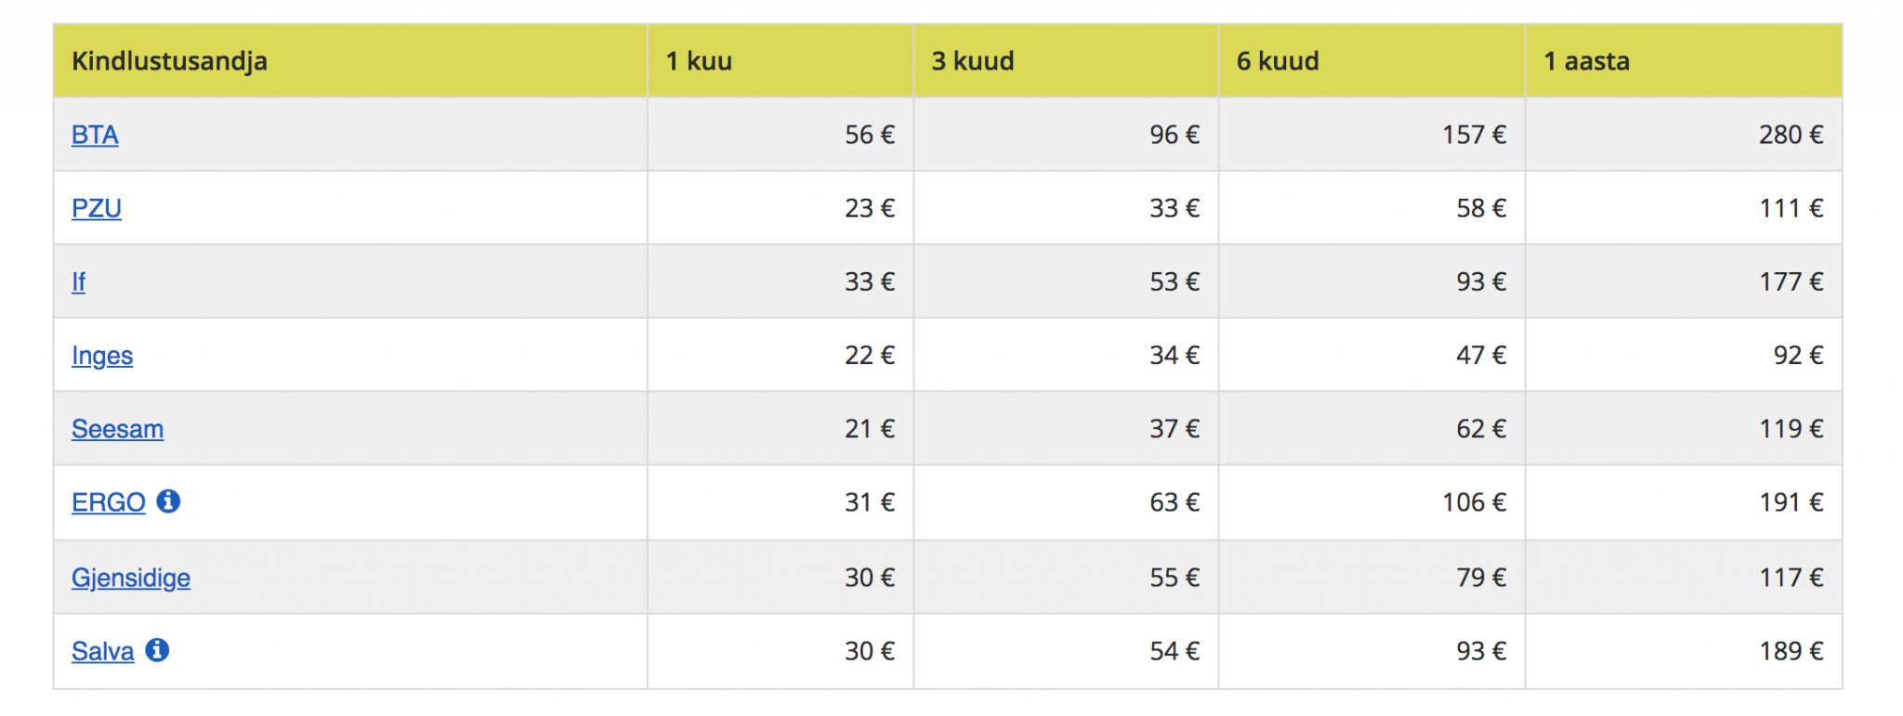Click Seesam's 21 € monthly price
This screenshot has width=1903, height=716.
point(869,429)
